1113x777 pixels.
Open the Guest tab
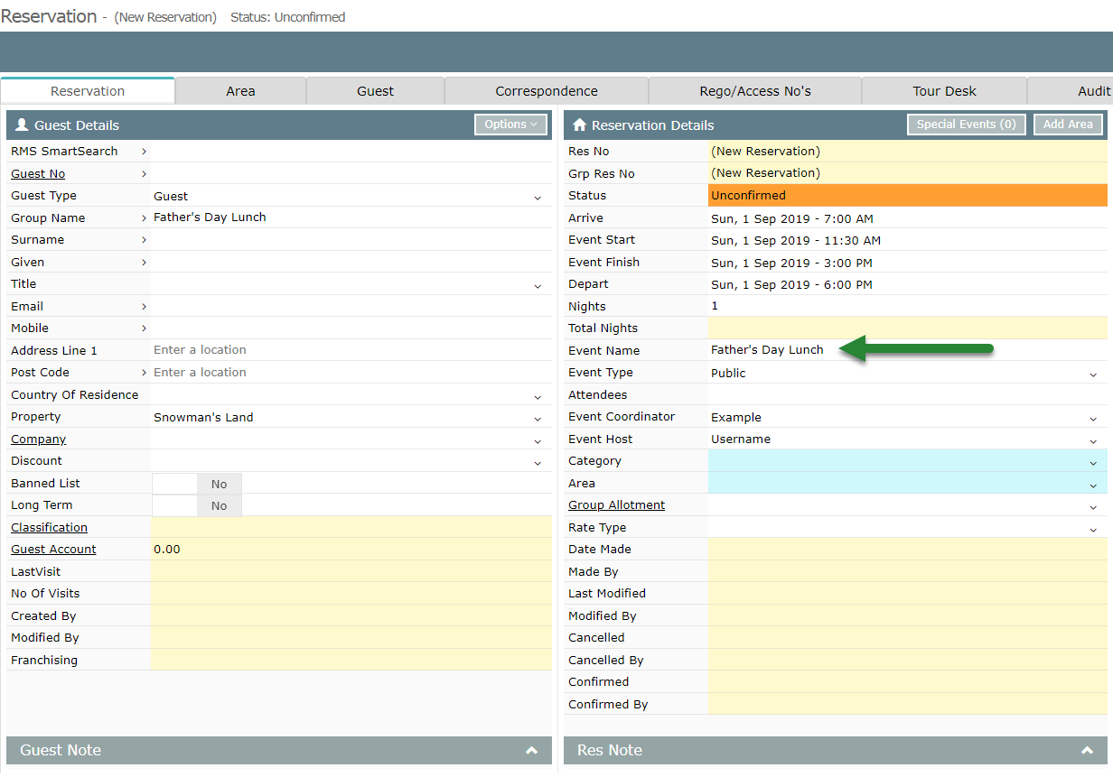(x=375, y=90)
